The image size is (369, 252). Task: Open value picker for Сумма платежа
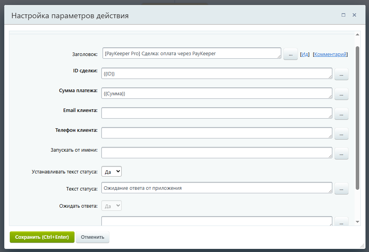click(x=341, y=94)
